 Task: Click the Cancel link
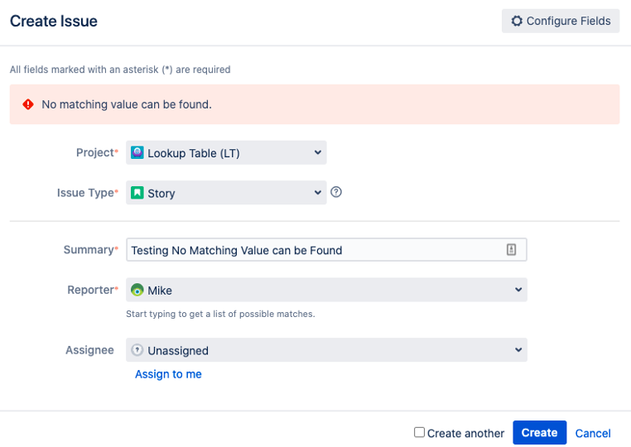tap(593, 433)
